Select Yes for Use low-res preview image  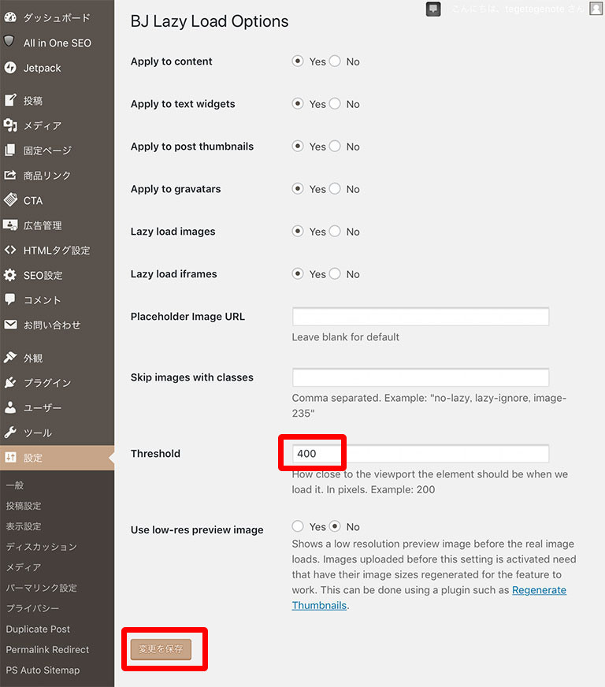tap(298, 525)
